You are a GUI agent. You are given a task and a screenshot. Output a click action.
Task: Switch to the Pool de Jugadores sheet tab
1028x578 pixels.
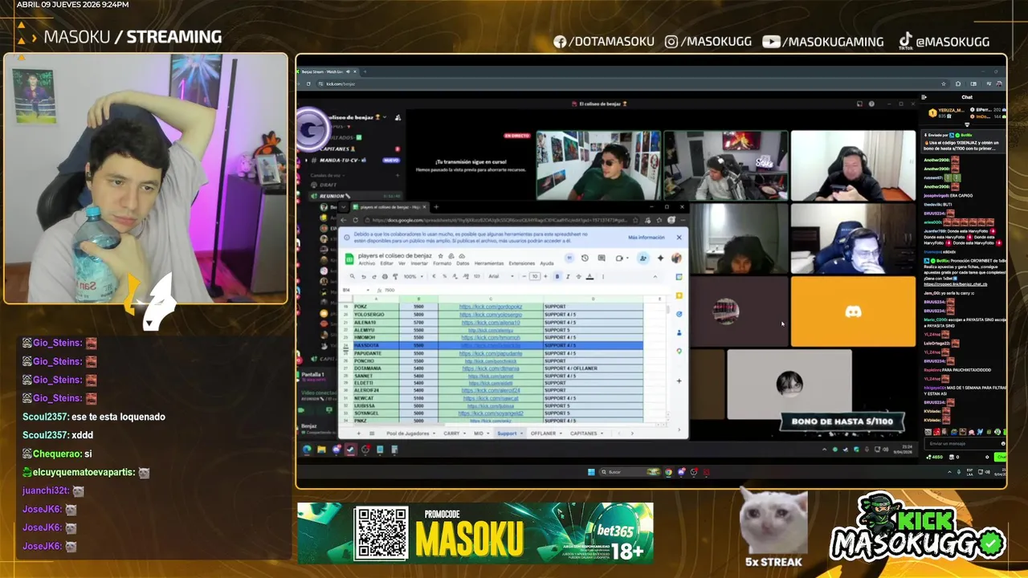(x=407, y=433)
